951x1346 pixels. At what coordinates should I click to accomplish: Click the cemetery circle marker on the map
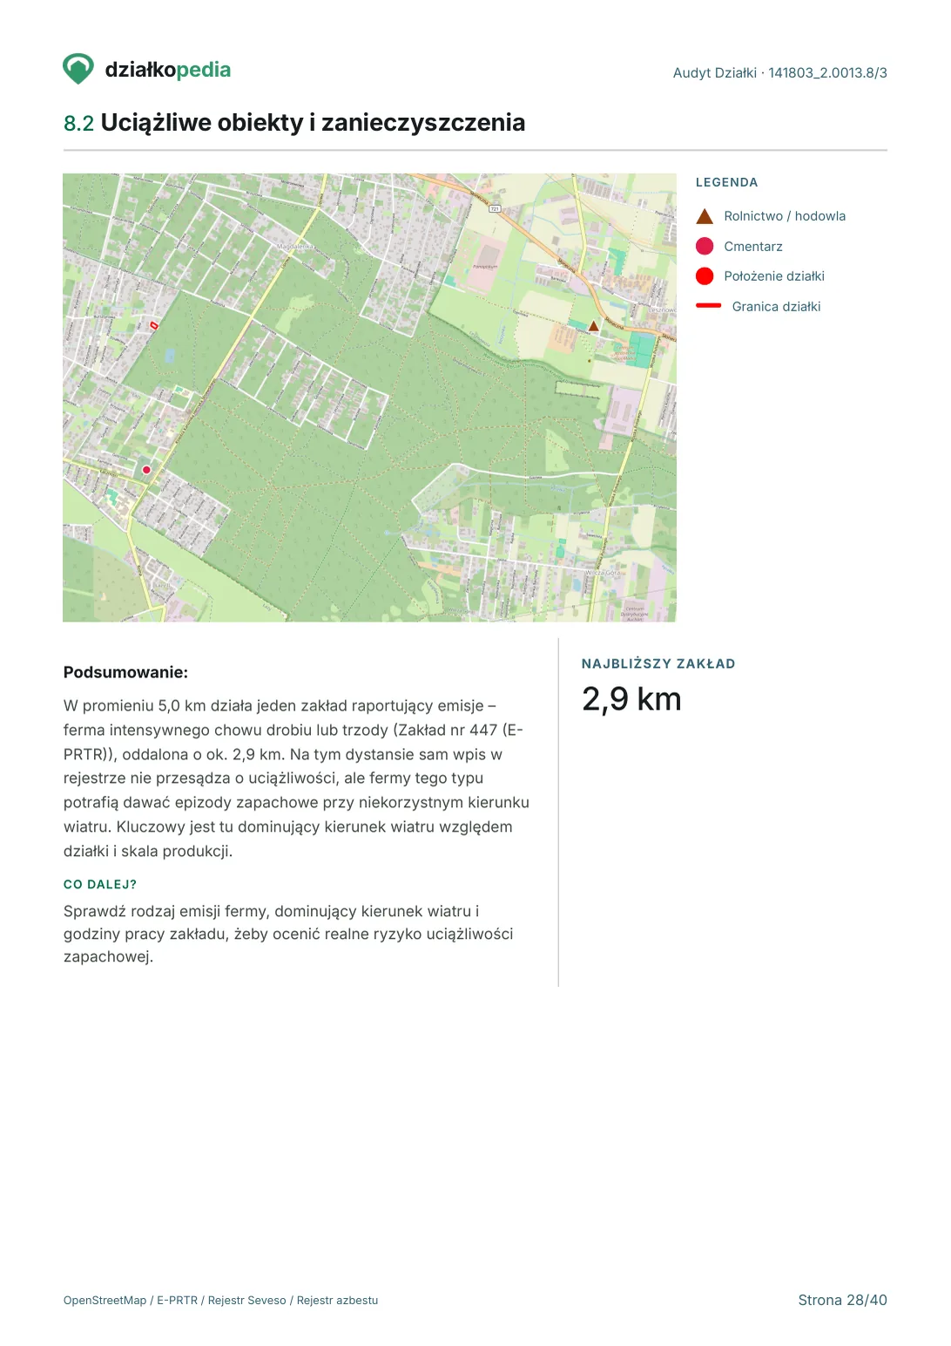pyautogui.click(x=146, y=470)
